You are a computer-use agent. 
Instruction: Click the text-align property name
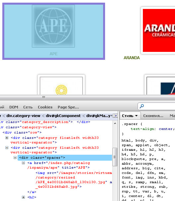[x=143, y=129]
